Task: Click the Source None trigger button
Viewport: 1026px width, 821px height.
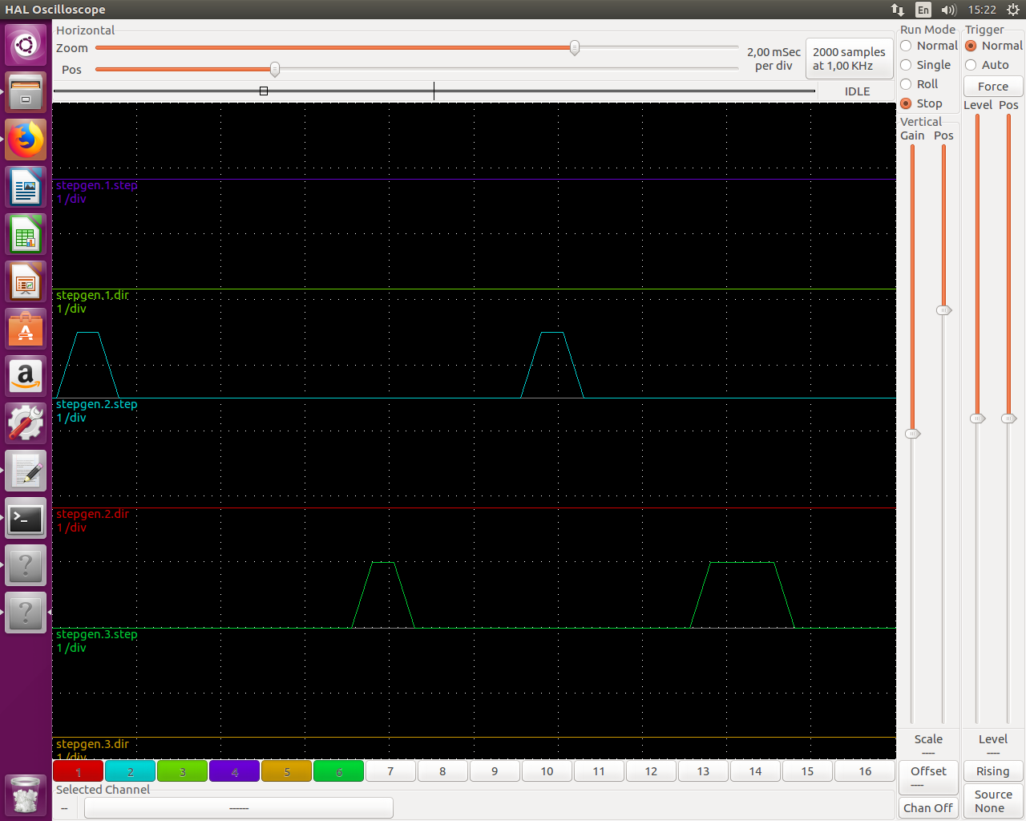Action: (x=993, y=802)
